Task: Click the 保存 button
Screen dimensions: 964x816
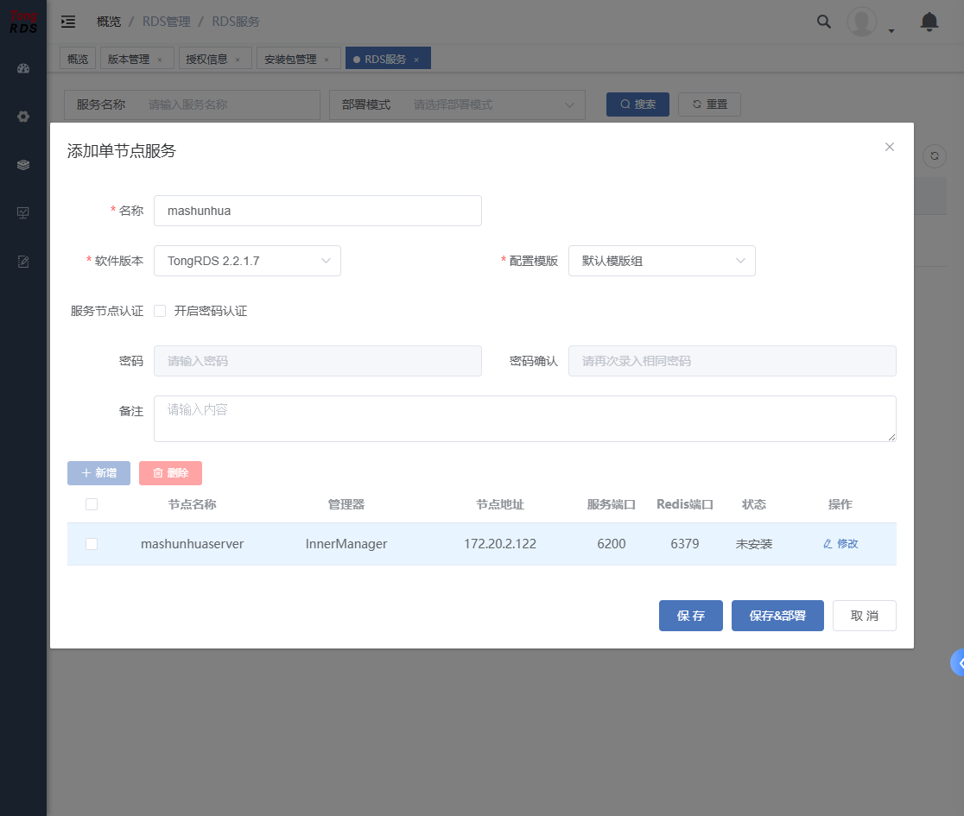Action: pyautogui.click(x=691, y=616)
